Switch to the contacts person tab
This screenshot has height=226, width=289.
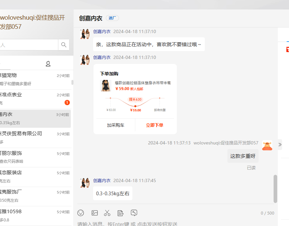[48, 64]
